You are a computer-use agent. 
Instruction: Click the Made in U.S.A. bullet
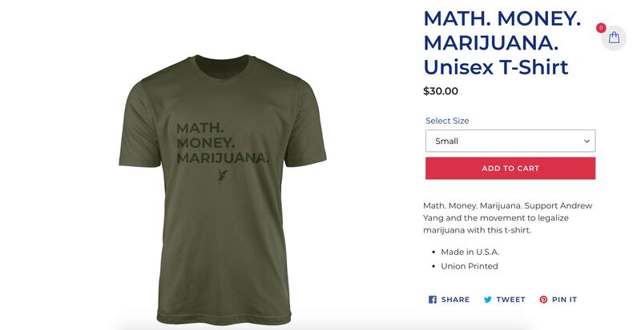(x=470, y=252)
